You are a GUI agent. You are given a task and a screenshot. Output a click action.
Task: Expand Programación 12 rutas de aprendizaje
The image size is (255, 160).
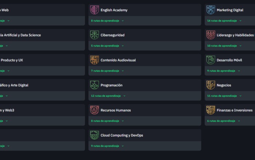pos(108,96)
